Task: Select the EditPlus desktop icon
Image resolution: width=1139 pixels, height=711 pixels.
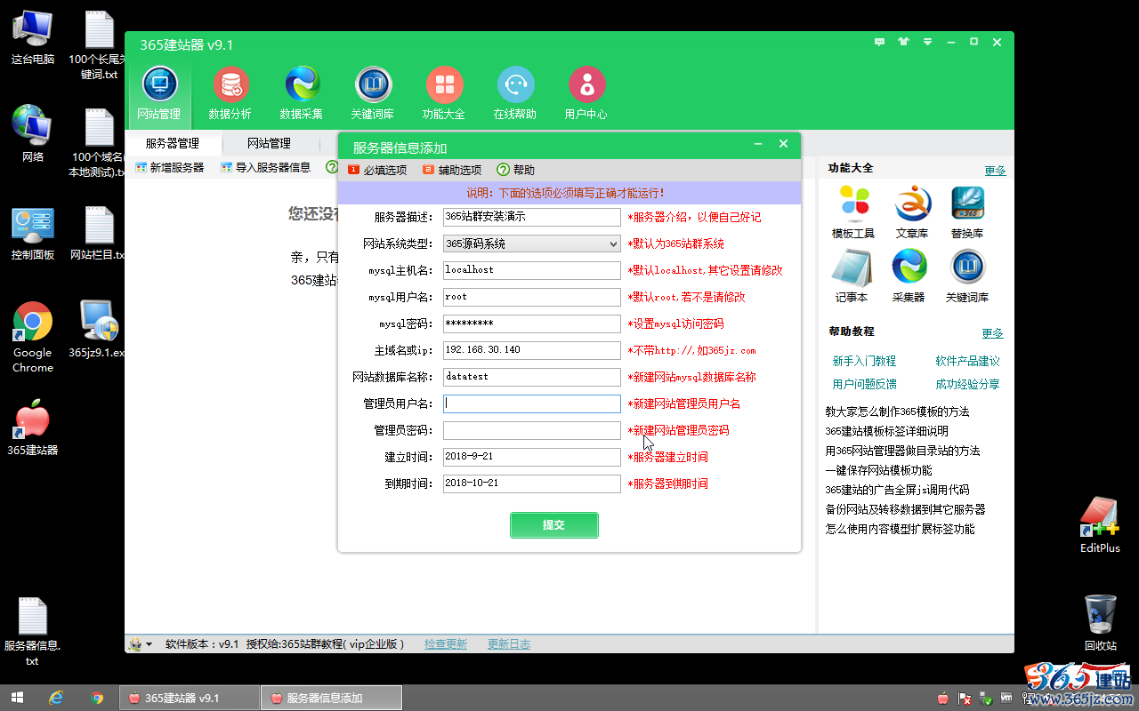Action: (1100, 524)
